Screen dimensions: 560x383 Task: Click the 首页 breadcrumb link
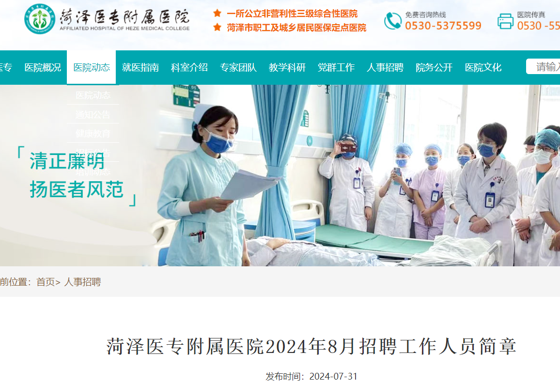[46, 282]
